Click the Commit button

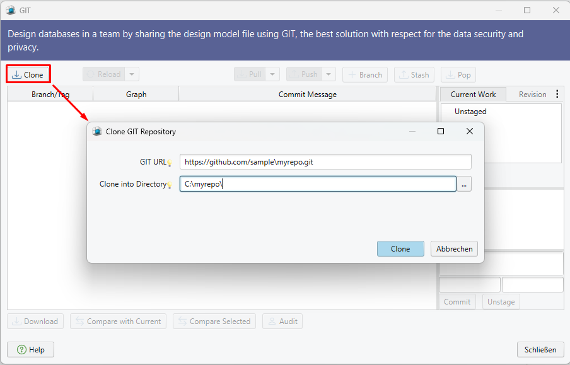(457, 302)
